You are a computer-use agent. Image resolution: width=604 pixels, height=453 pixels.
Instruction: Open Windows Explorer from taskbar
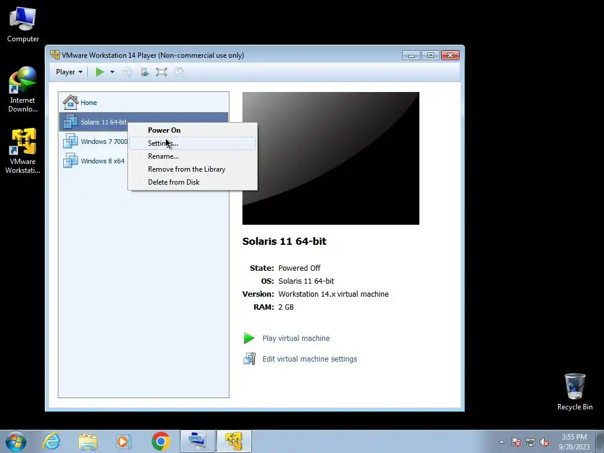(88, 441)
